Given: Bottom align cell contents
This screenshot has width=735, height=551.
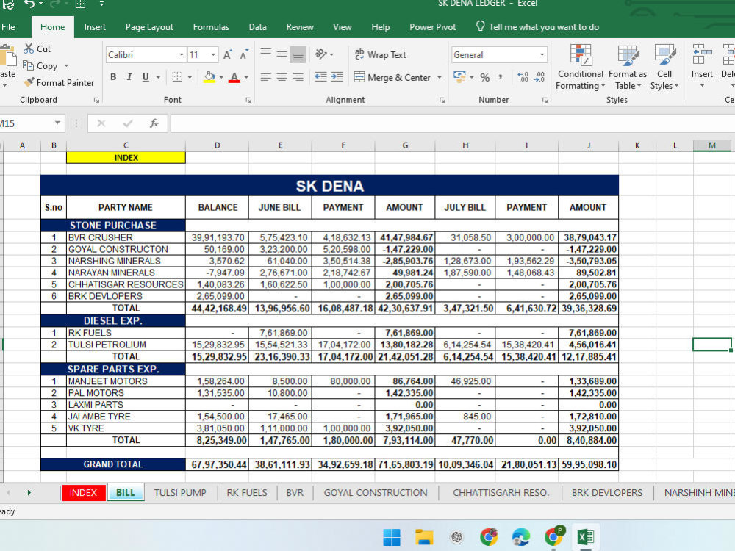Looking at the screenshot, I should [x=298, y=55].
